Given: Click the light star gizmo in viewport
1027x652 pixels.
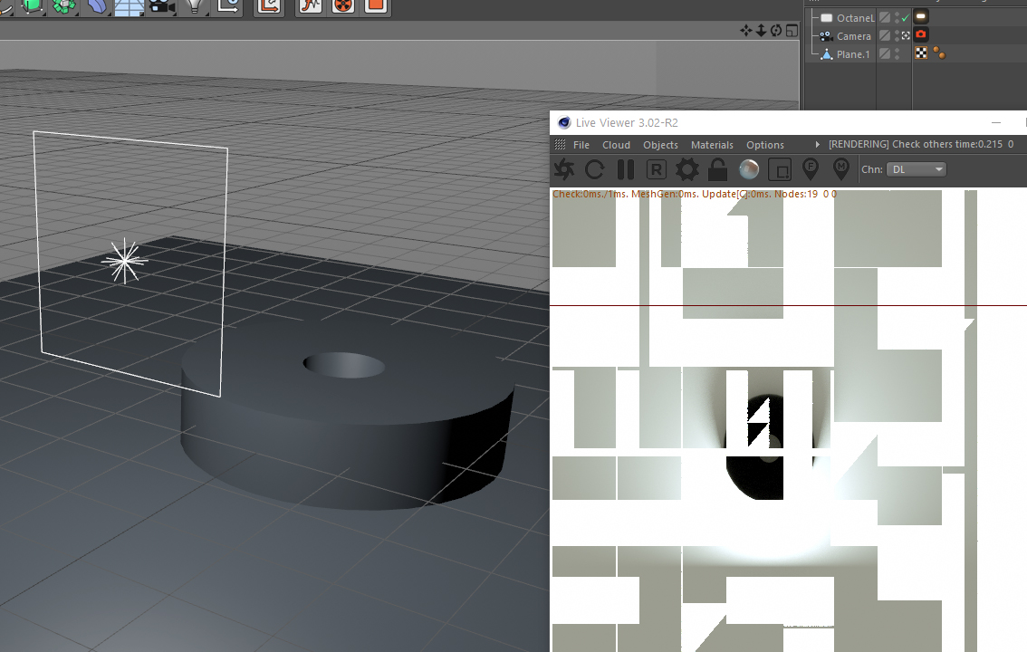Looking at the screenshot, I should pos(124,261).
